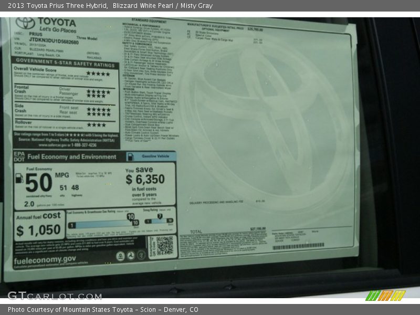Click the "Gasoline Vehicle" label

(155, 156)
